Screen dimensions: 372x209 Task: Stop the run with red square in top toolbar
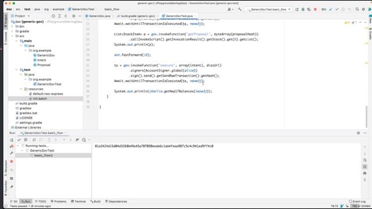315,9
